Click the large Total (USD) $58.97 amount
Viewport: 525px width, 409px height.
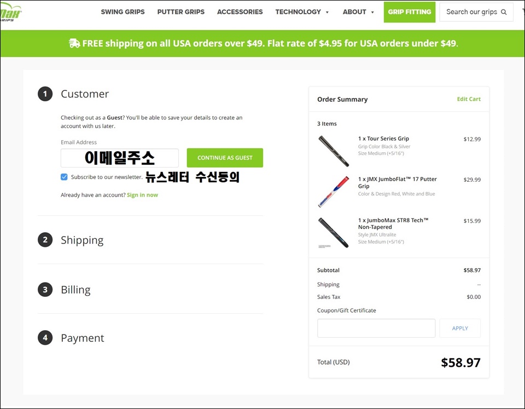point(460,362)
